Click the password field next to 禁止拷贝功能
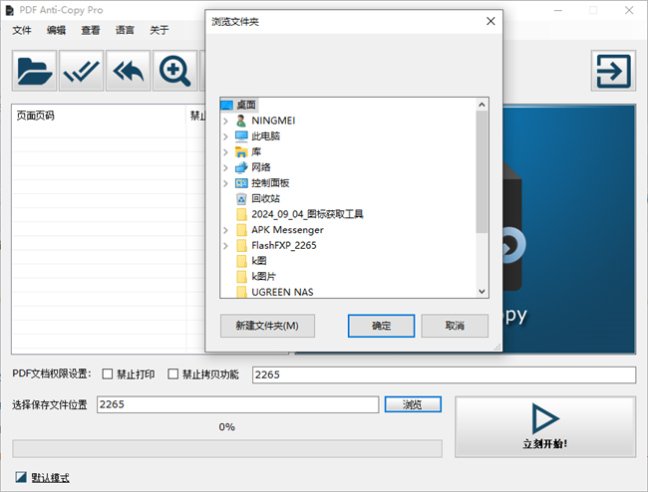The width and height of the screenshot is (648, 492). click(x=444, y=374)
